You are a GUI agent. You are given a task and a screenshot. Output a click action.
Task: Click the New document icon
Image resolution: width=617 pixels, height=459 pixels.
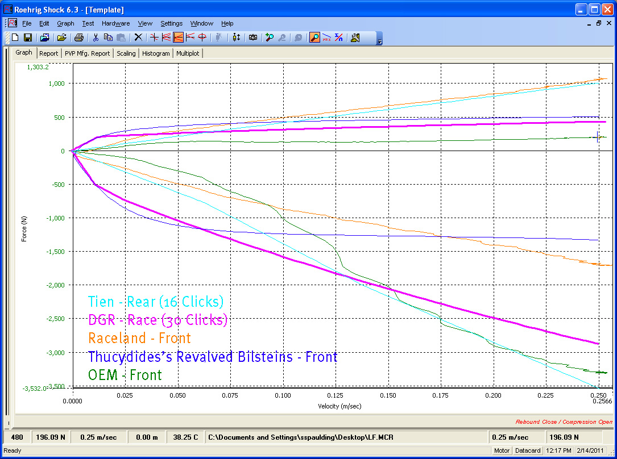click(x=15, y=37)
